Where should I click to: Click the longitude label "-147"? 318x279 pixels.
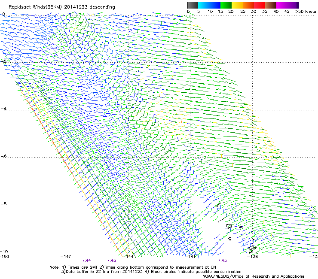coord(66,256)
